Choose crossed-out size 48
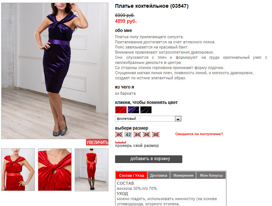 click(156, 135)
